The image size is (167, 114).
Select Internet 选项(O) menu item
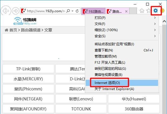(x=122, y=83)
